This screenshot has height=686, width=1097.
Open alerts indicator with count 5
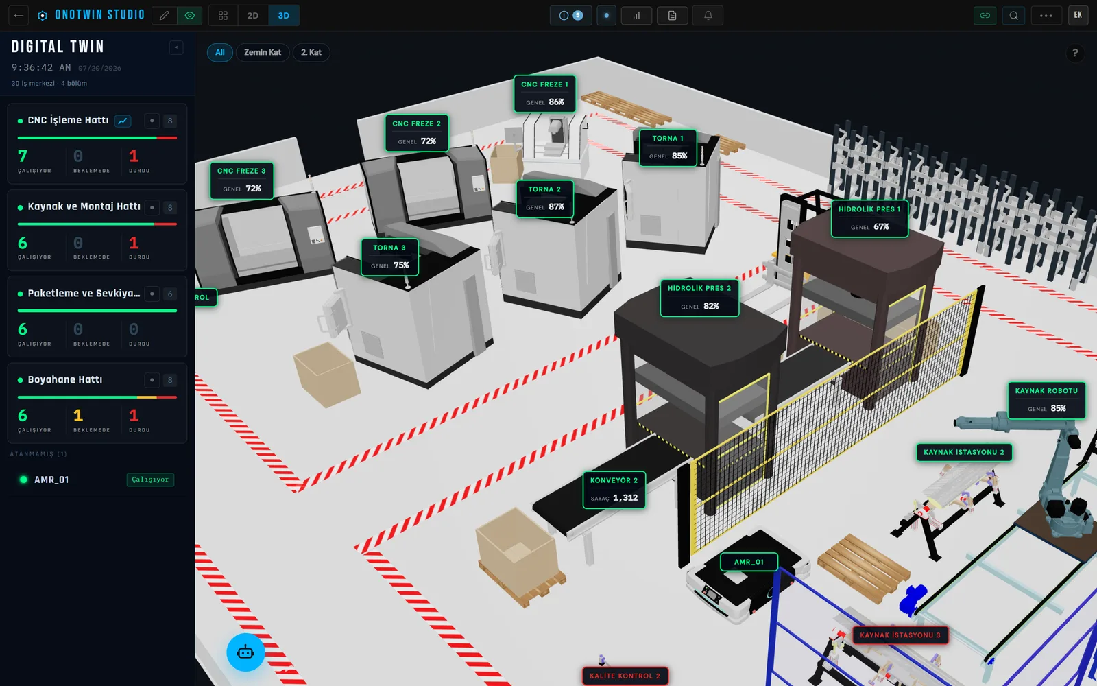(x=571, y=15)
